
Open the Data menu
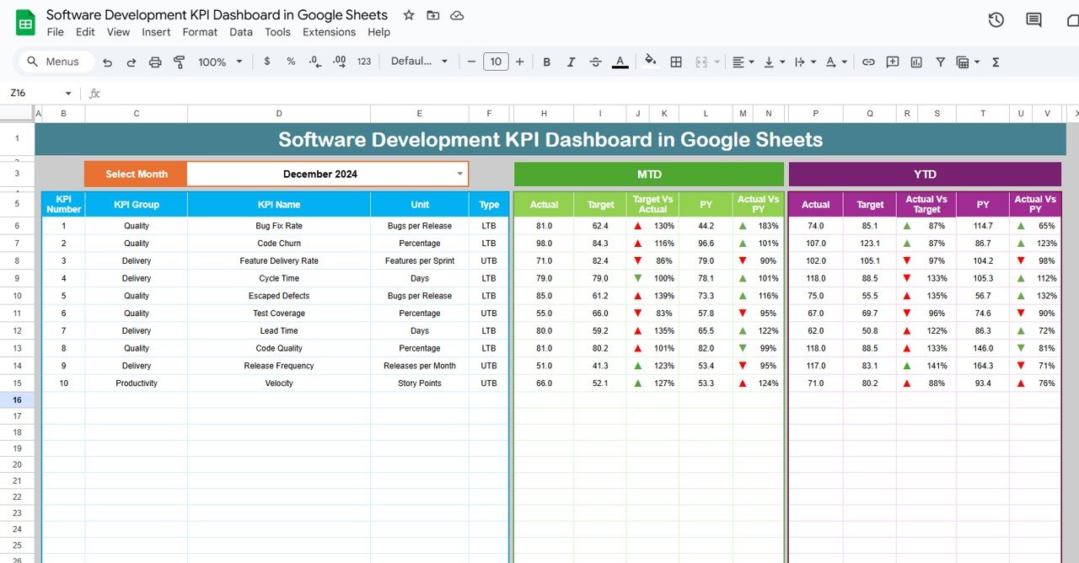[240, 32]
